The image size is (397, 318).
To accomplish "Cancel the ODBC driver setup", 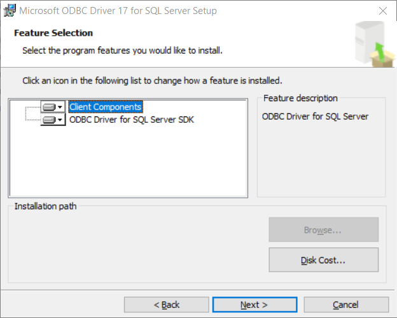I will [x=346, y=305].
